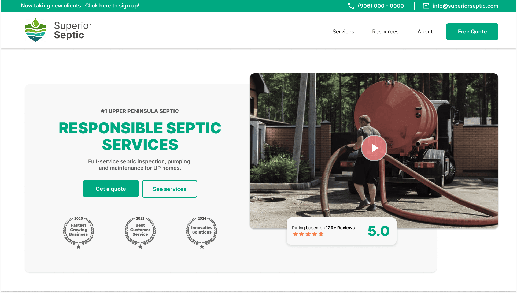Viewport: 517px width, 293px height.
Task: Click the info@superiorseptic.com email link
Action: pyautogui.click(x=465, y=6)
